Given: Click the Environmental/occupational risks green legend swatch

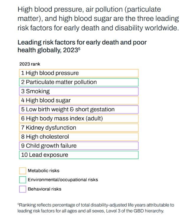Looking at the screenshot, I should click(x=22, y=180).
